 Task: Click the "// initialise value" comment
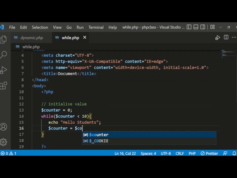point(64,104)
